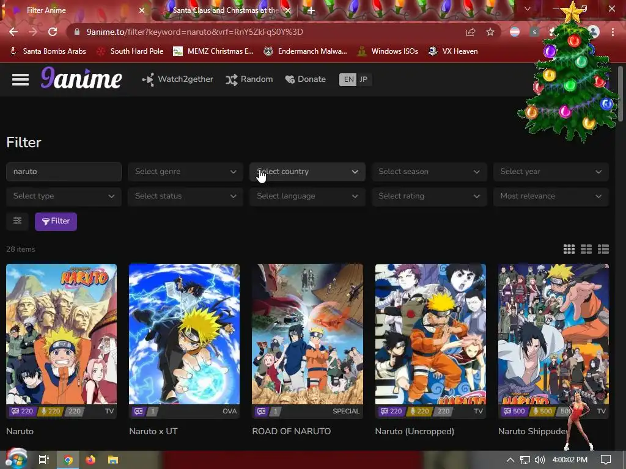Expand the Select year dropdown

click(x=551, y=172)
